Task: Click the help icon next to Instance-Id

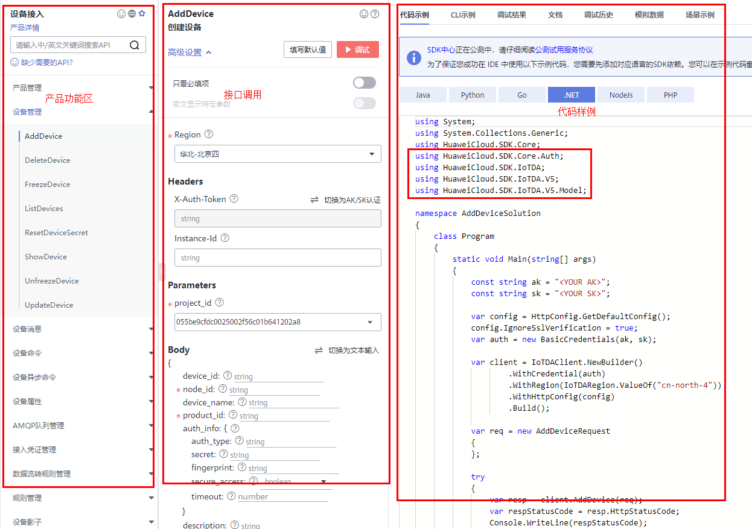Action: pyautogui.click(x=225, y=238)
